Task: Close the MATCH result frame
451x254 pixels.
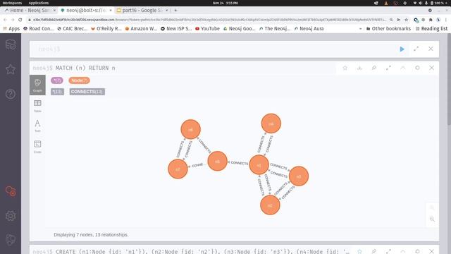Action: pos(431,68)
